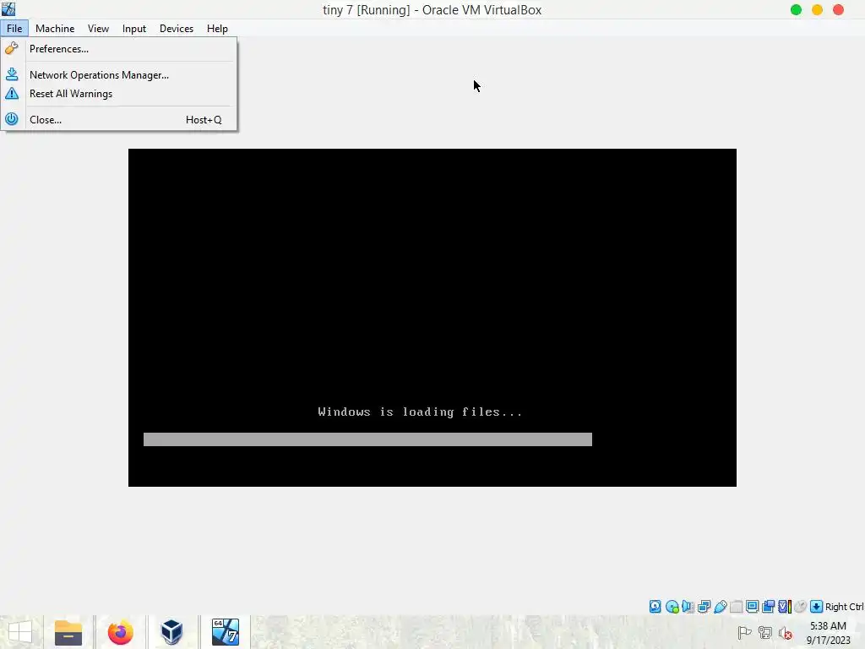Click the CPU virtualization status icon
The height and width of the screenshot is (649, 865).
coord(785,607)
